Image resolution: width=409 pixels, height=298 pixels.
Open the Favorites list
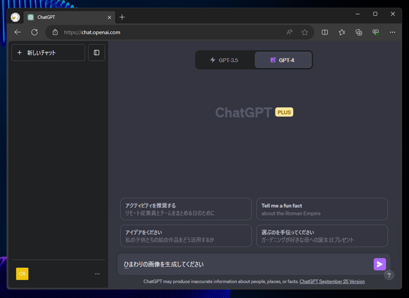tap(342, 32)
